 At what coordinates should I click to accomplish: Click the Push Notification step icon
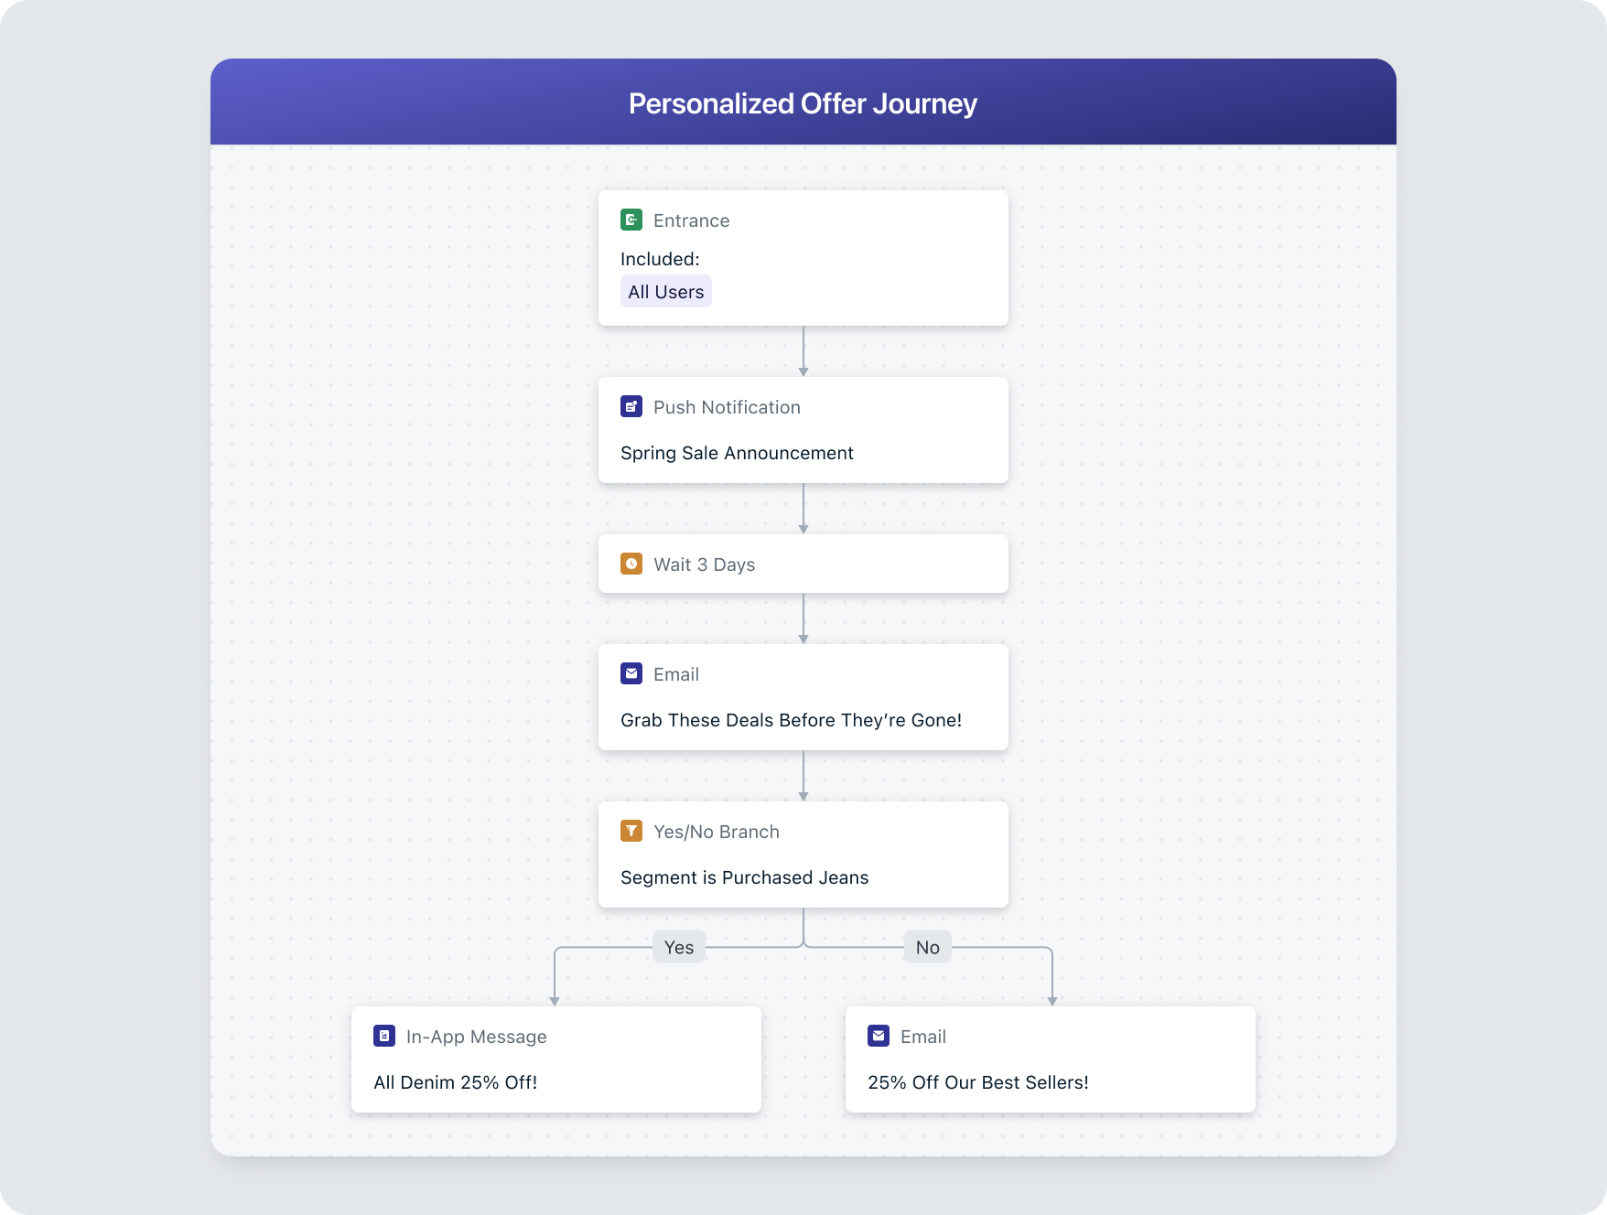[x=631, y=406]
